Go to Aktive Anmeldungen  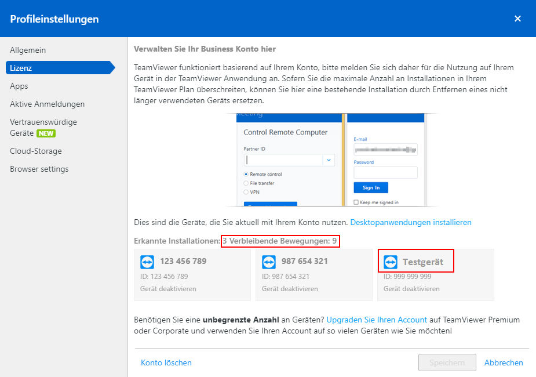coord(47,104)
